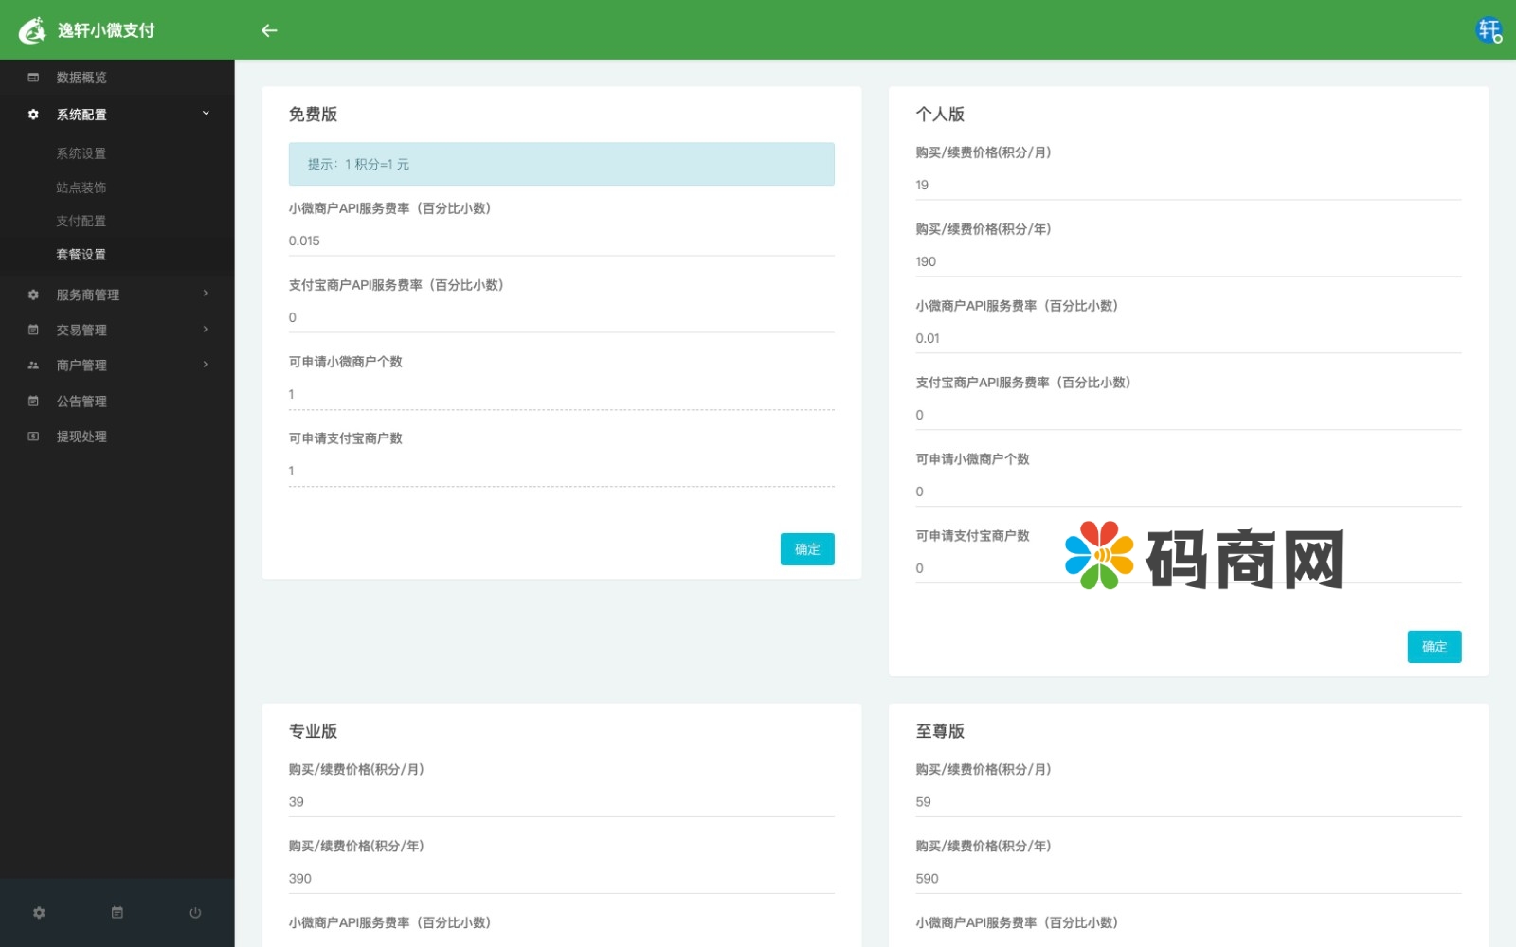Click 确定 button in 个人版 card
This screenshot has height=947, width=1516.
(x=1434, y=647)
